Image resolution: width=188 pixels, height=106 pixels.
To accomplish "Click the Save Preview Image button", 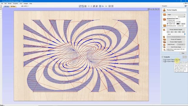I will [176, 47].
